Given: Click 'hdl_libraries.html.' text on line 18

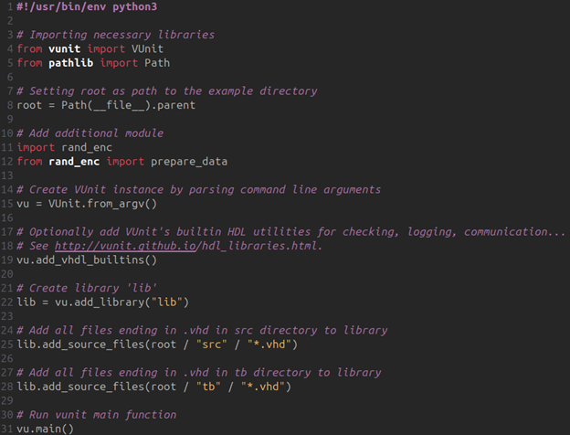Looking at the screenshot, I should (262, 246).
